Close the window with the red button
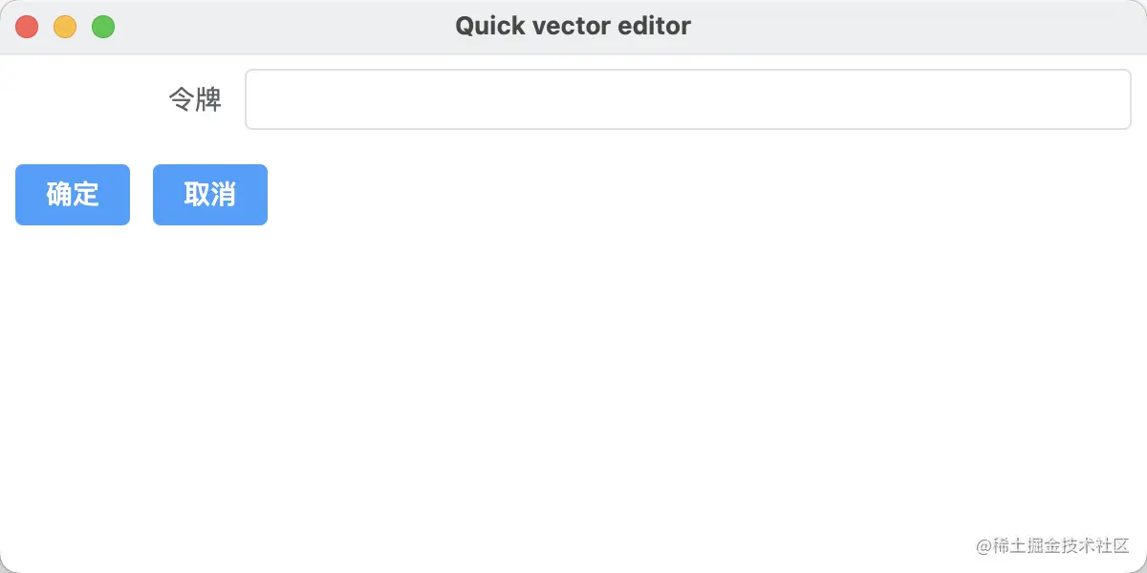 click(27, 27)
